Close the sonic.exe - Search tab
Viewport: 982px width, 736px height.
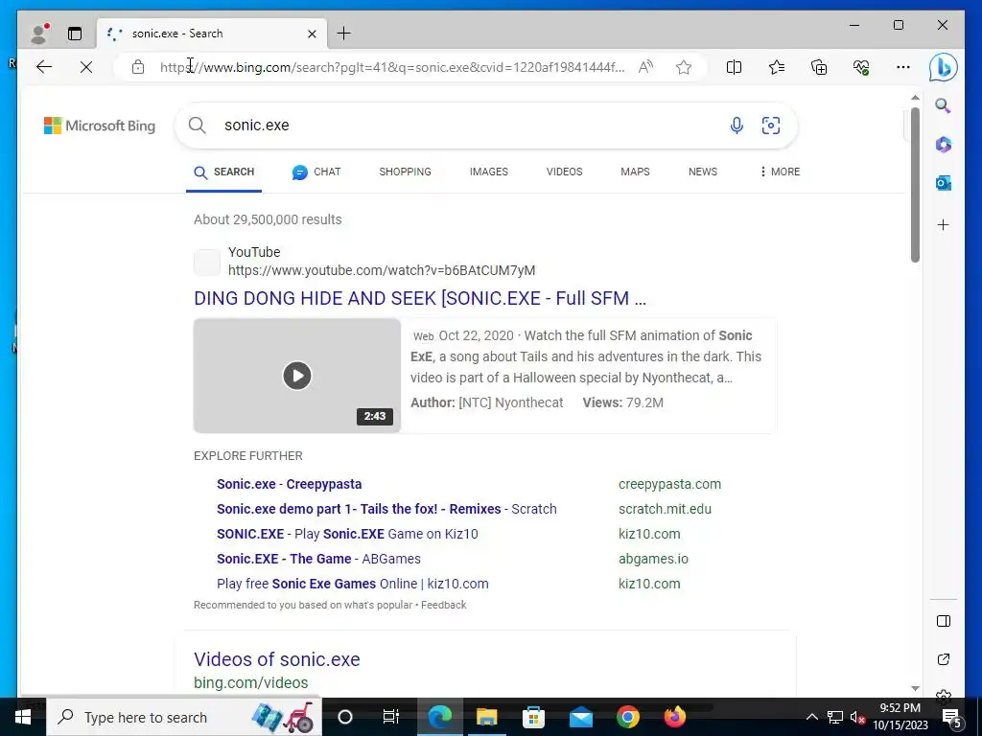312,34
